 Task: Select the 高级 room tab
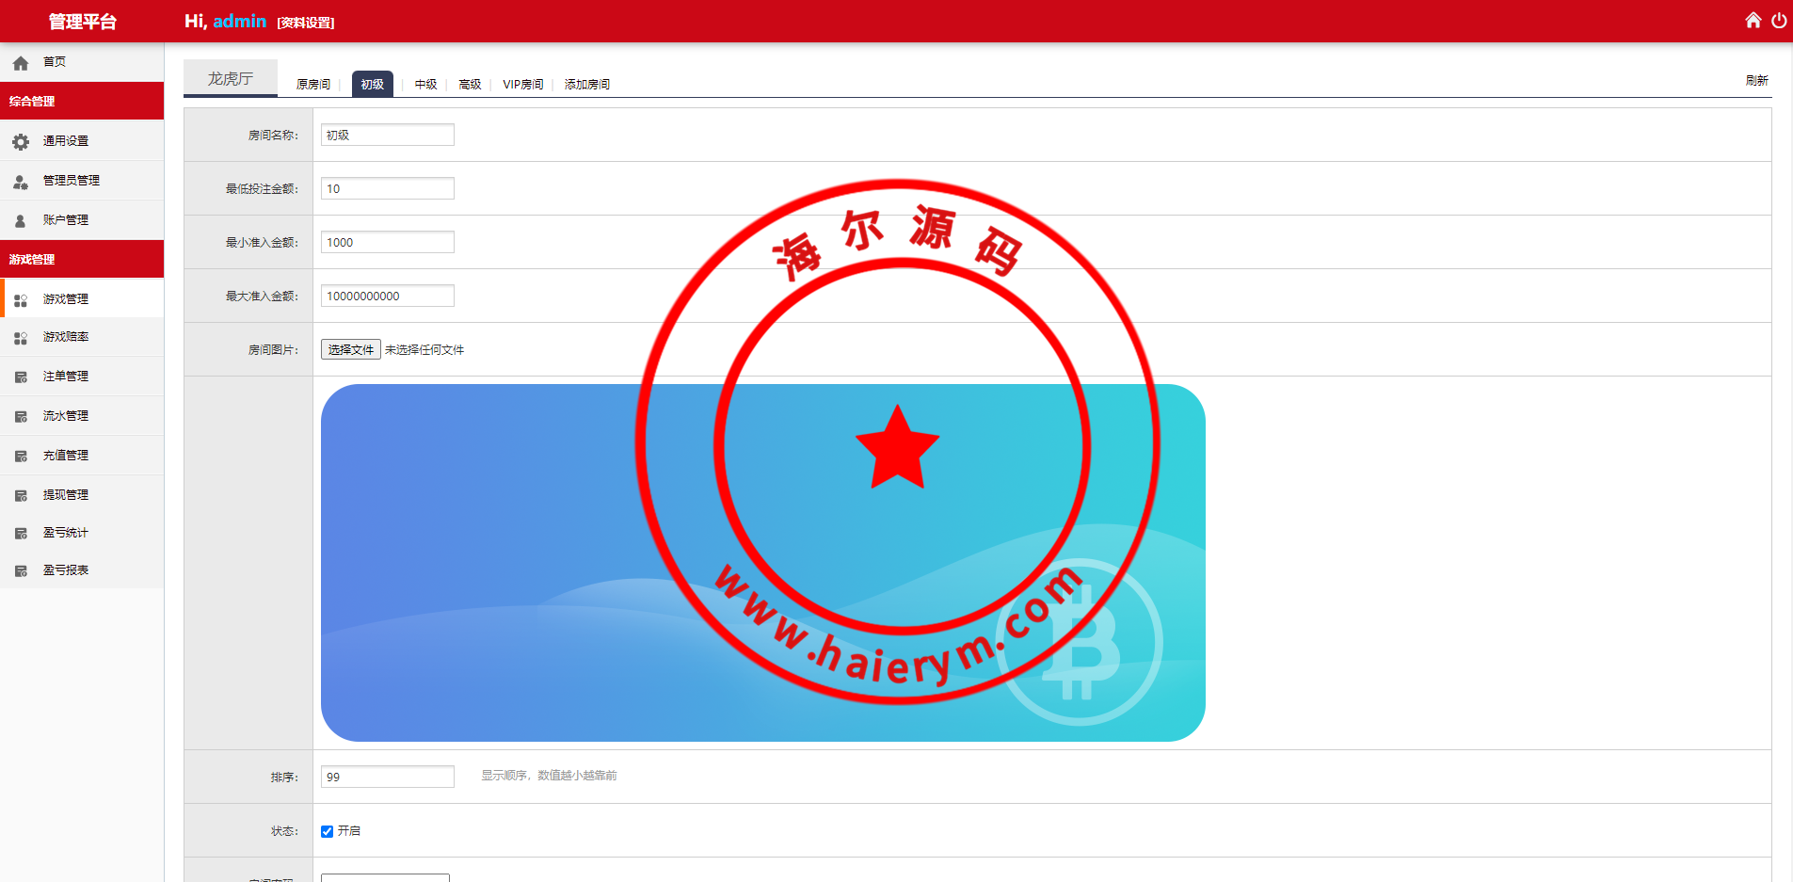coord(470,85)
